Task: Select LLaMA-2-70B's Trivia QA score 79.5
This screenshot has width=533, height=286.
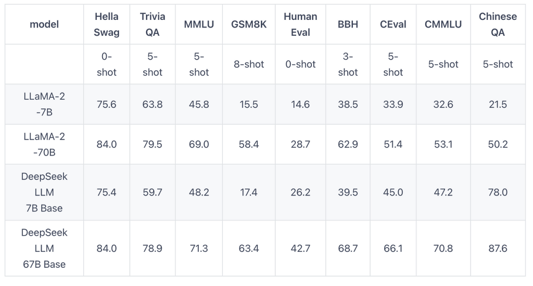Action: tap(153, 145)
